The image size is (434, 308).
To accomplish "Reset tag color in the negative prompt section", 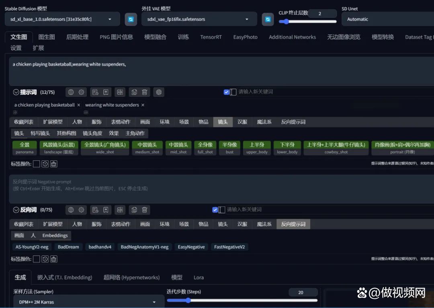I will pyautogui.click(x=45, y=259).
